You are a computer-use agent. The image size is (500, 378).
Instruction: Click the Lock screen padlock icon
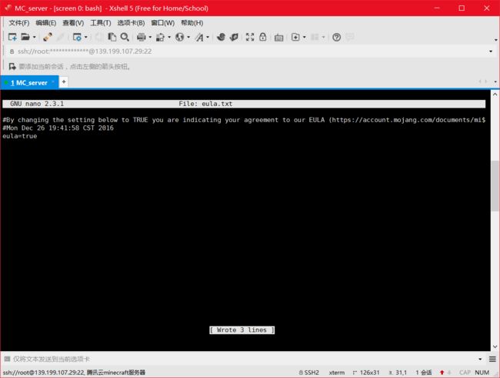(263, 37)
